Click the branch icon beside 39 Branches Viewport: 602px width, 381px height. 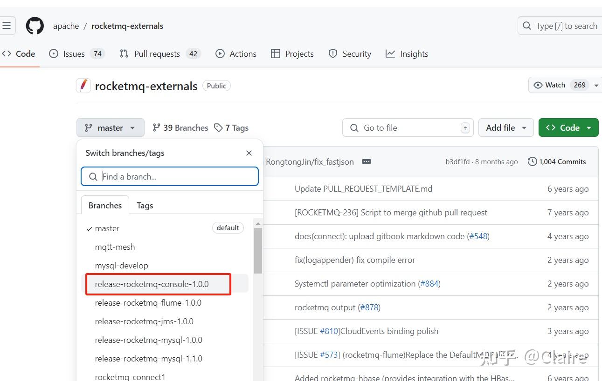pos(155,127)
